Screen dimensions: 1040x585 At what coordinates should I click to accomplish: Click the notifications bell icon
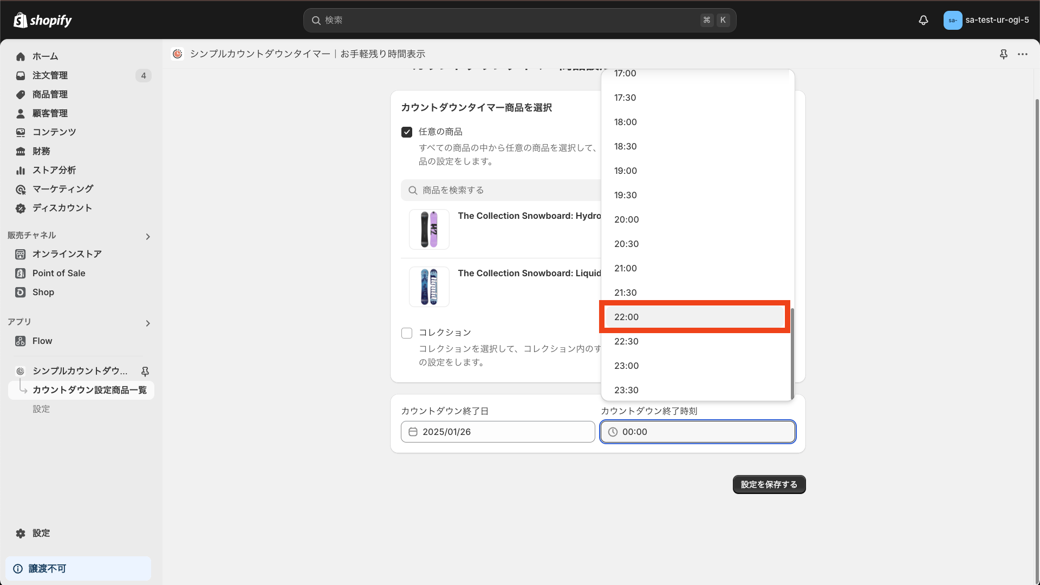[924, 20]
